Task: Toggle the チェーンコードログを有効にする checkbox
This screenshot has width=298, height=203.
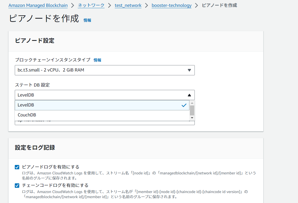Action: coord(17,185)
